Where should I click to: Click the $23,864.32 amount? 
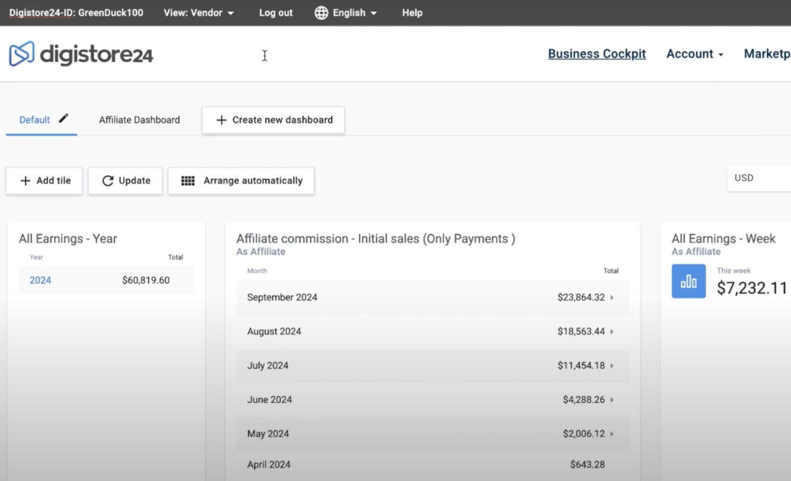[581, 298]
